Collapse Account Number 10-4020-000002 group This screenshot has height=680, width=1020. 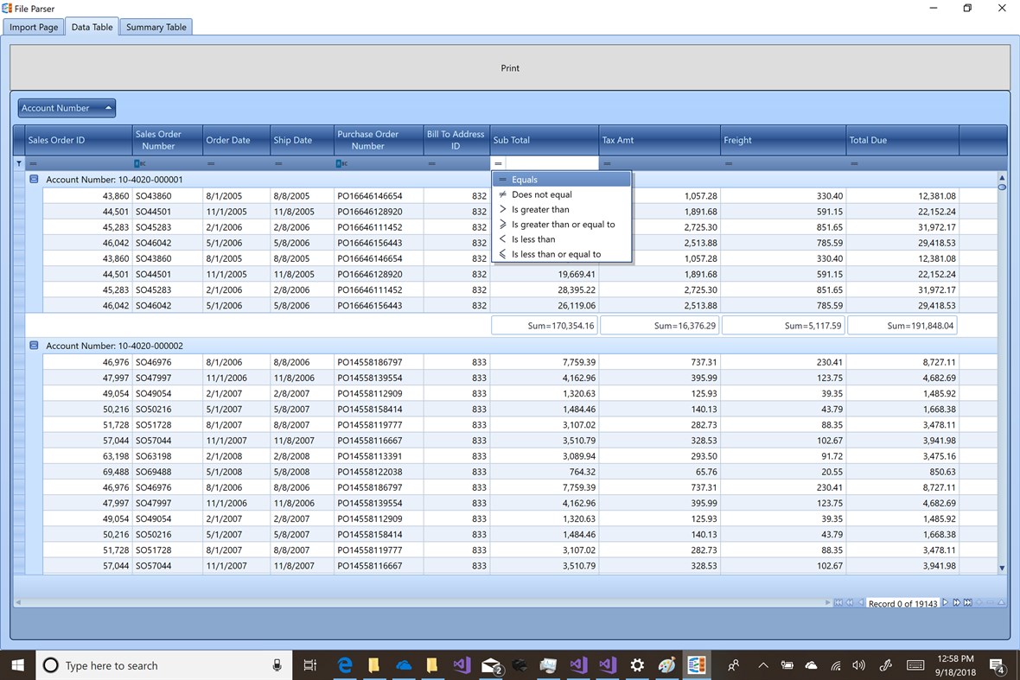tap(34, 346)
